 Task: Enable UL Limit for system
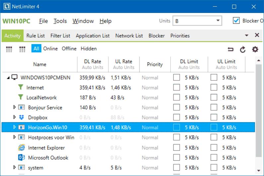214,168
